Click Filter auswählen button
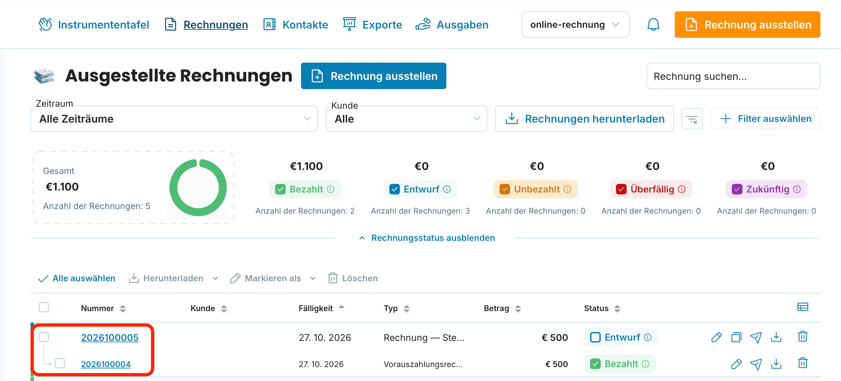841x381 pixels. (x=765, y=119)
